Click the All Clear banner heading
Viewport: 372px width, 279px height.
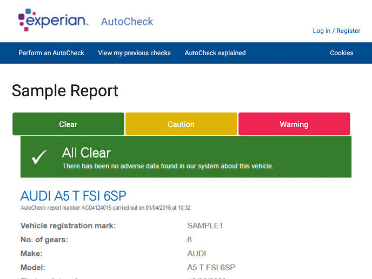click(x=87, y=152)
